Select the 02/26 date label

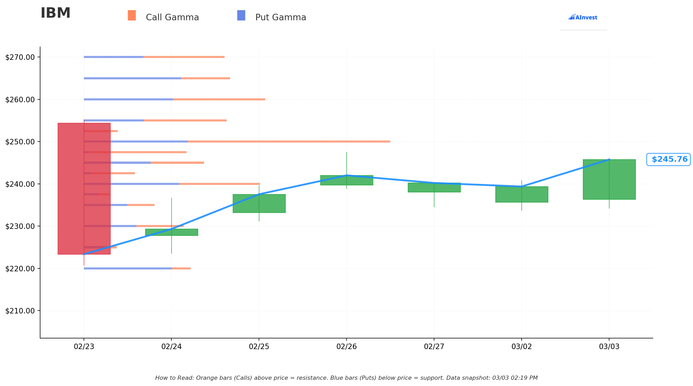click(346, 346)
